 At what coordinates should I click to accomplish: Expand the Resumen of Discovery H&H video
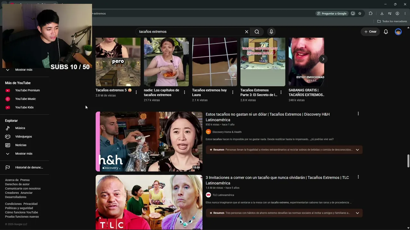coord(357,150)
